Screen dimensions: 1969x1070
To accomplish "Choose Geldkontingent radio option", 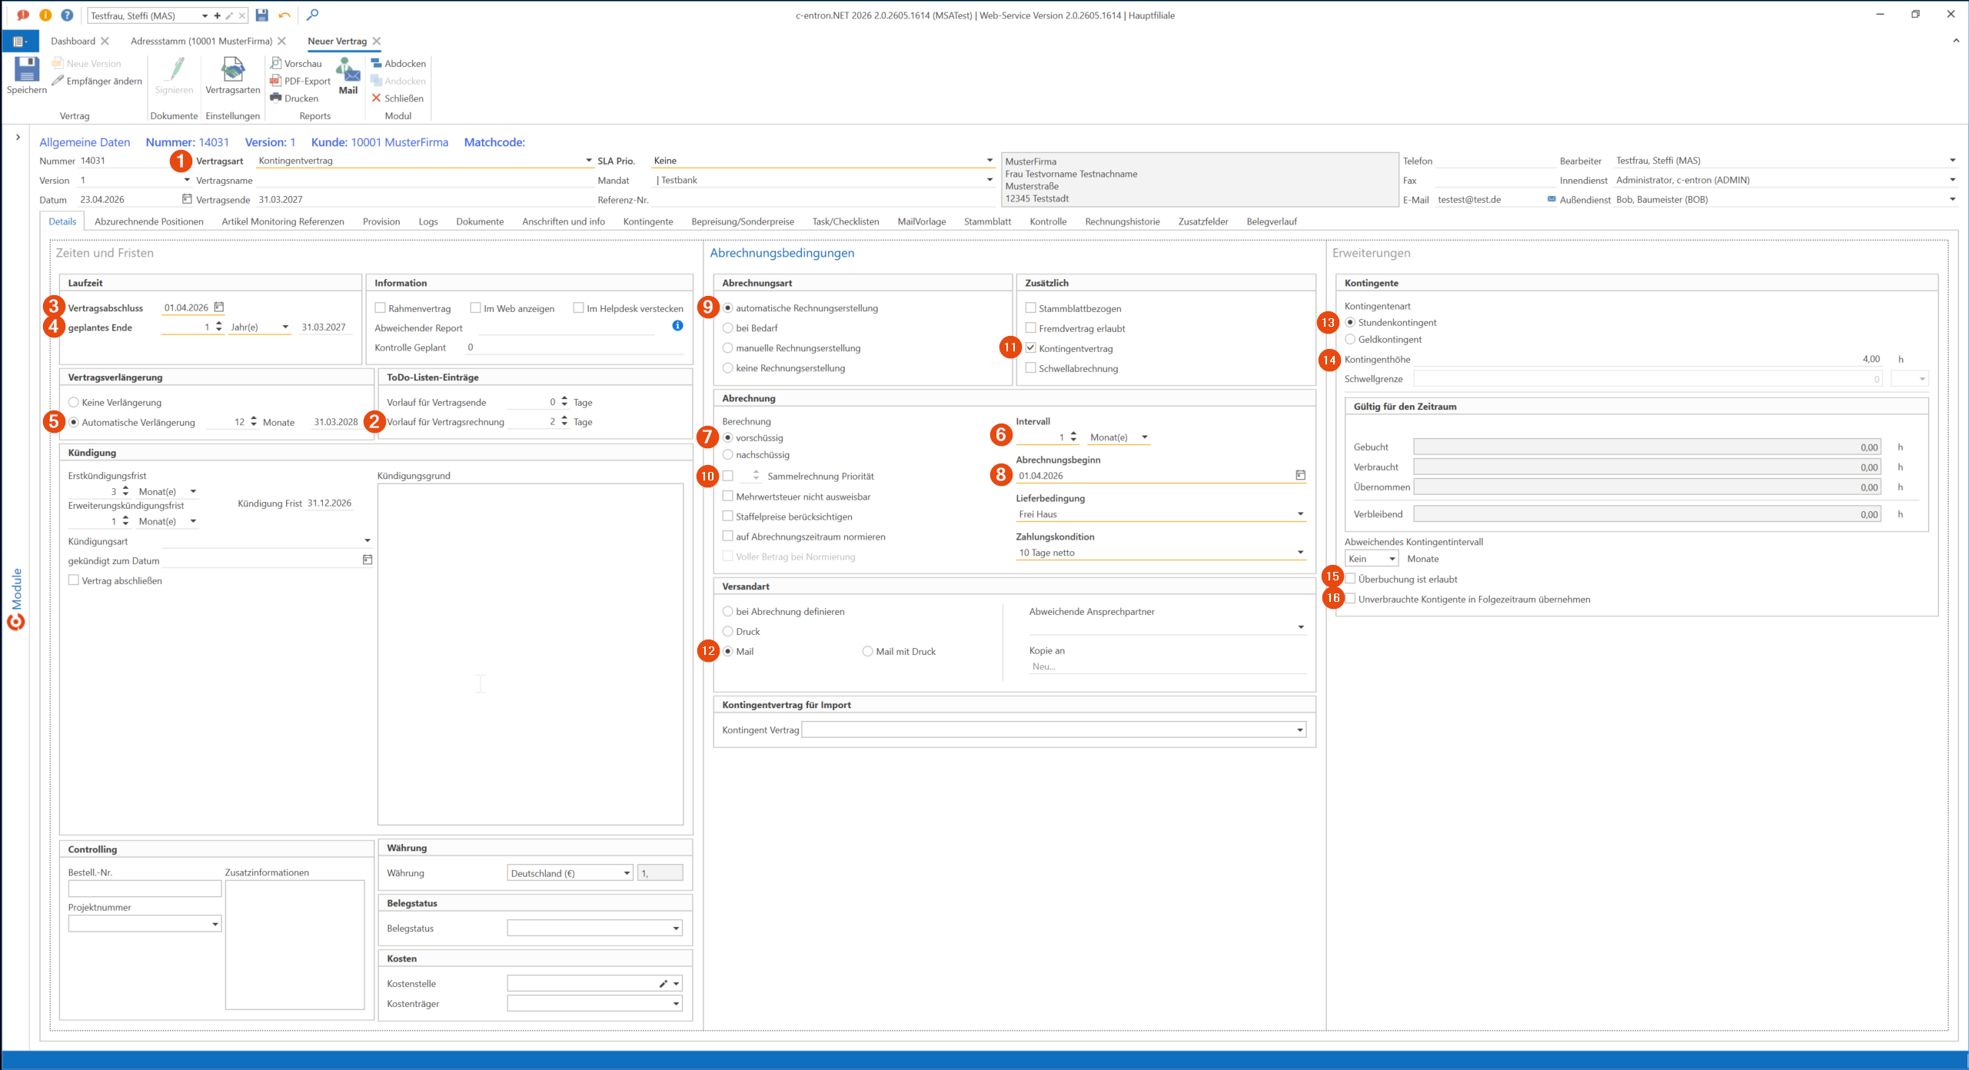I will [x=1350, y=339].
